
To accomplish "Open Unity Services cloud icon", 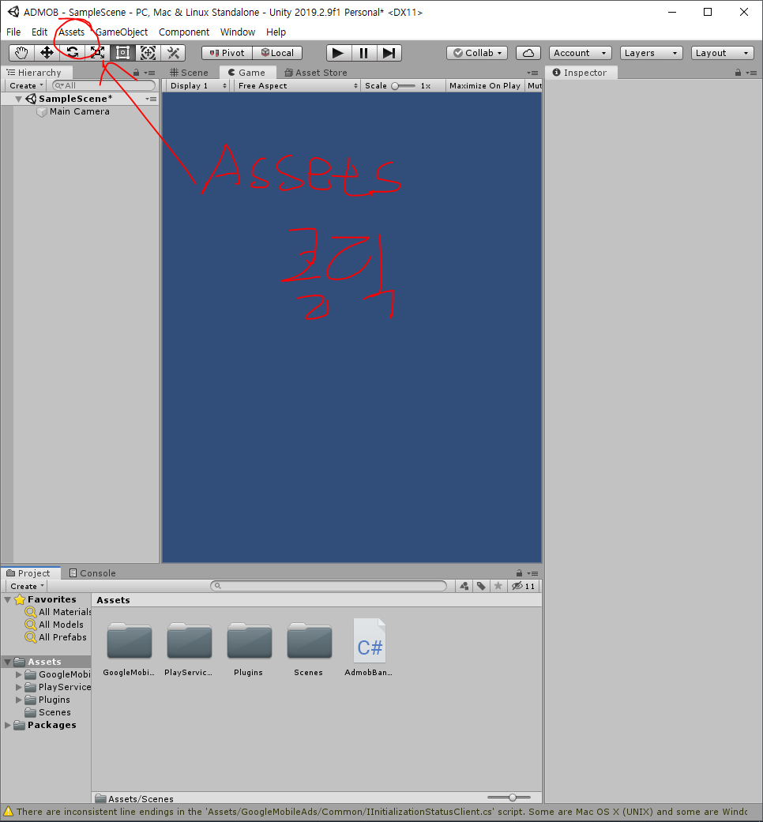I will pyautogui.click(x=528, y=53).
